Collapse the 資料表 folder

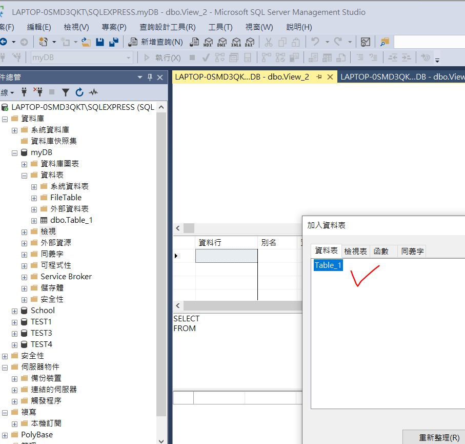[x=24, y=176]
